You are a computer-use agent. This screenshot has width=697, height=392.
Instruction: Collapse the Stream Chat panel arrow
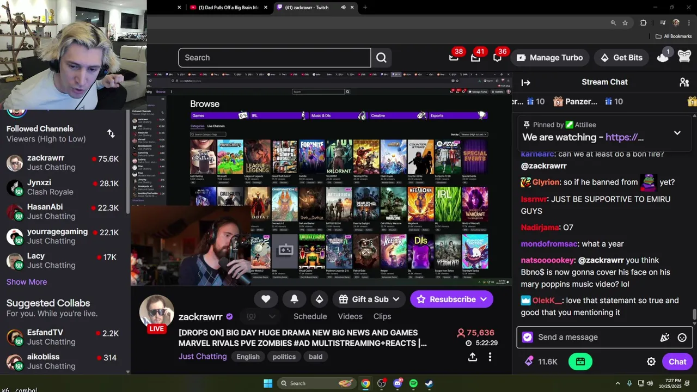[x=525, y=82]
